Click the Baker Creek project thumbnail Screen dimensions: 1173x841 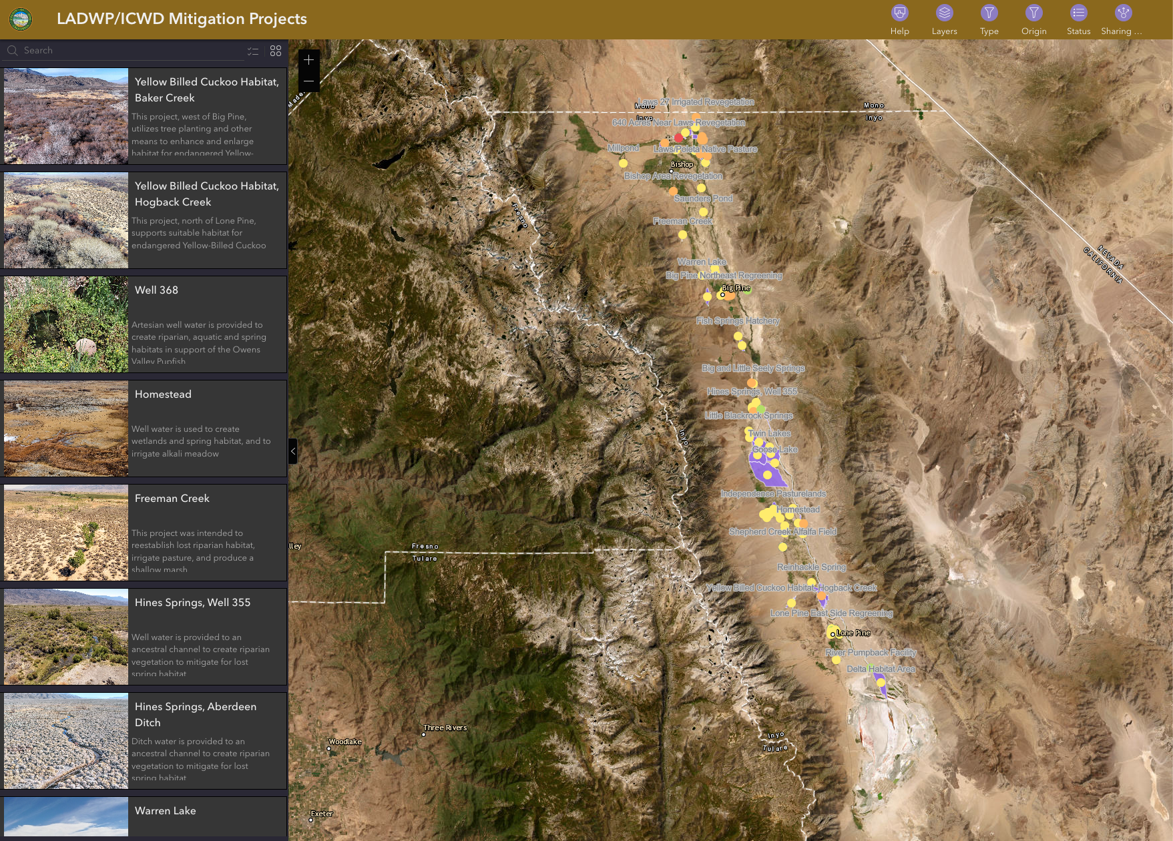click(66, 116)
